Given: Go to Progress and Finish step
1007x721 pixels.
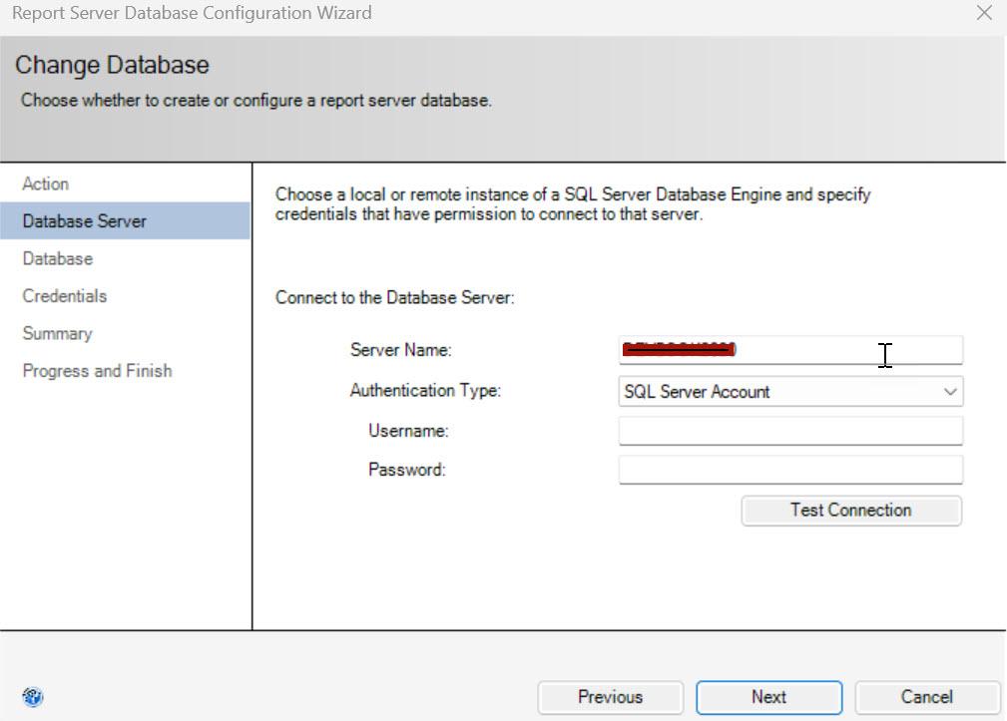Looking at the screenshot, I should 97,371.
